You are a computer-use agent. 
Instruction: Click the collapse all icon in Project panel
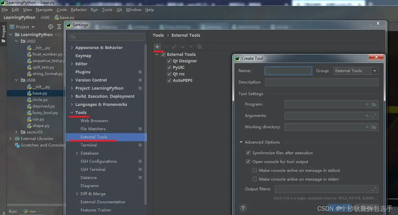59,27
